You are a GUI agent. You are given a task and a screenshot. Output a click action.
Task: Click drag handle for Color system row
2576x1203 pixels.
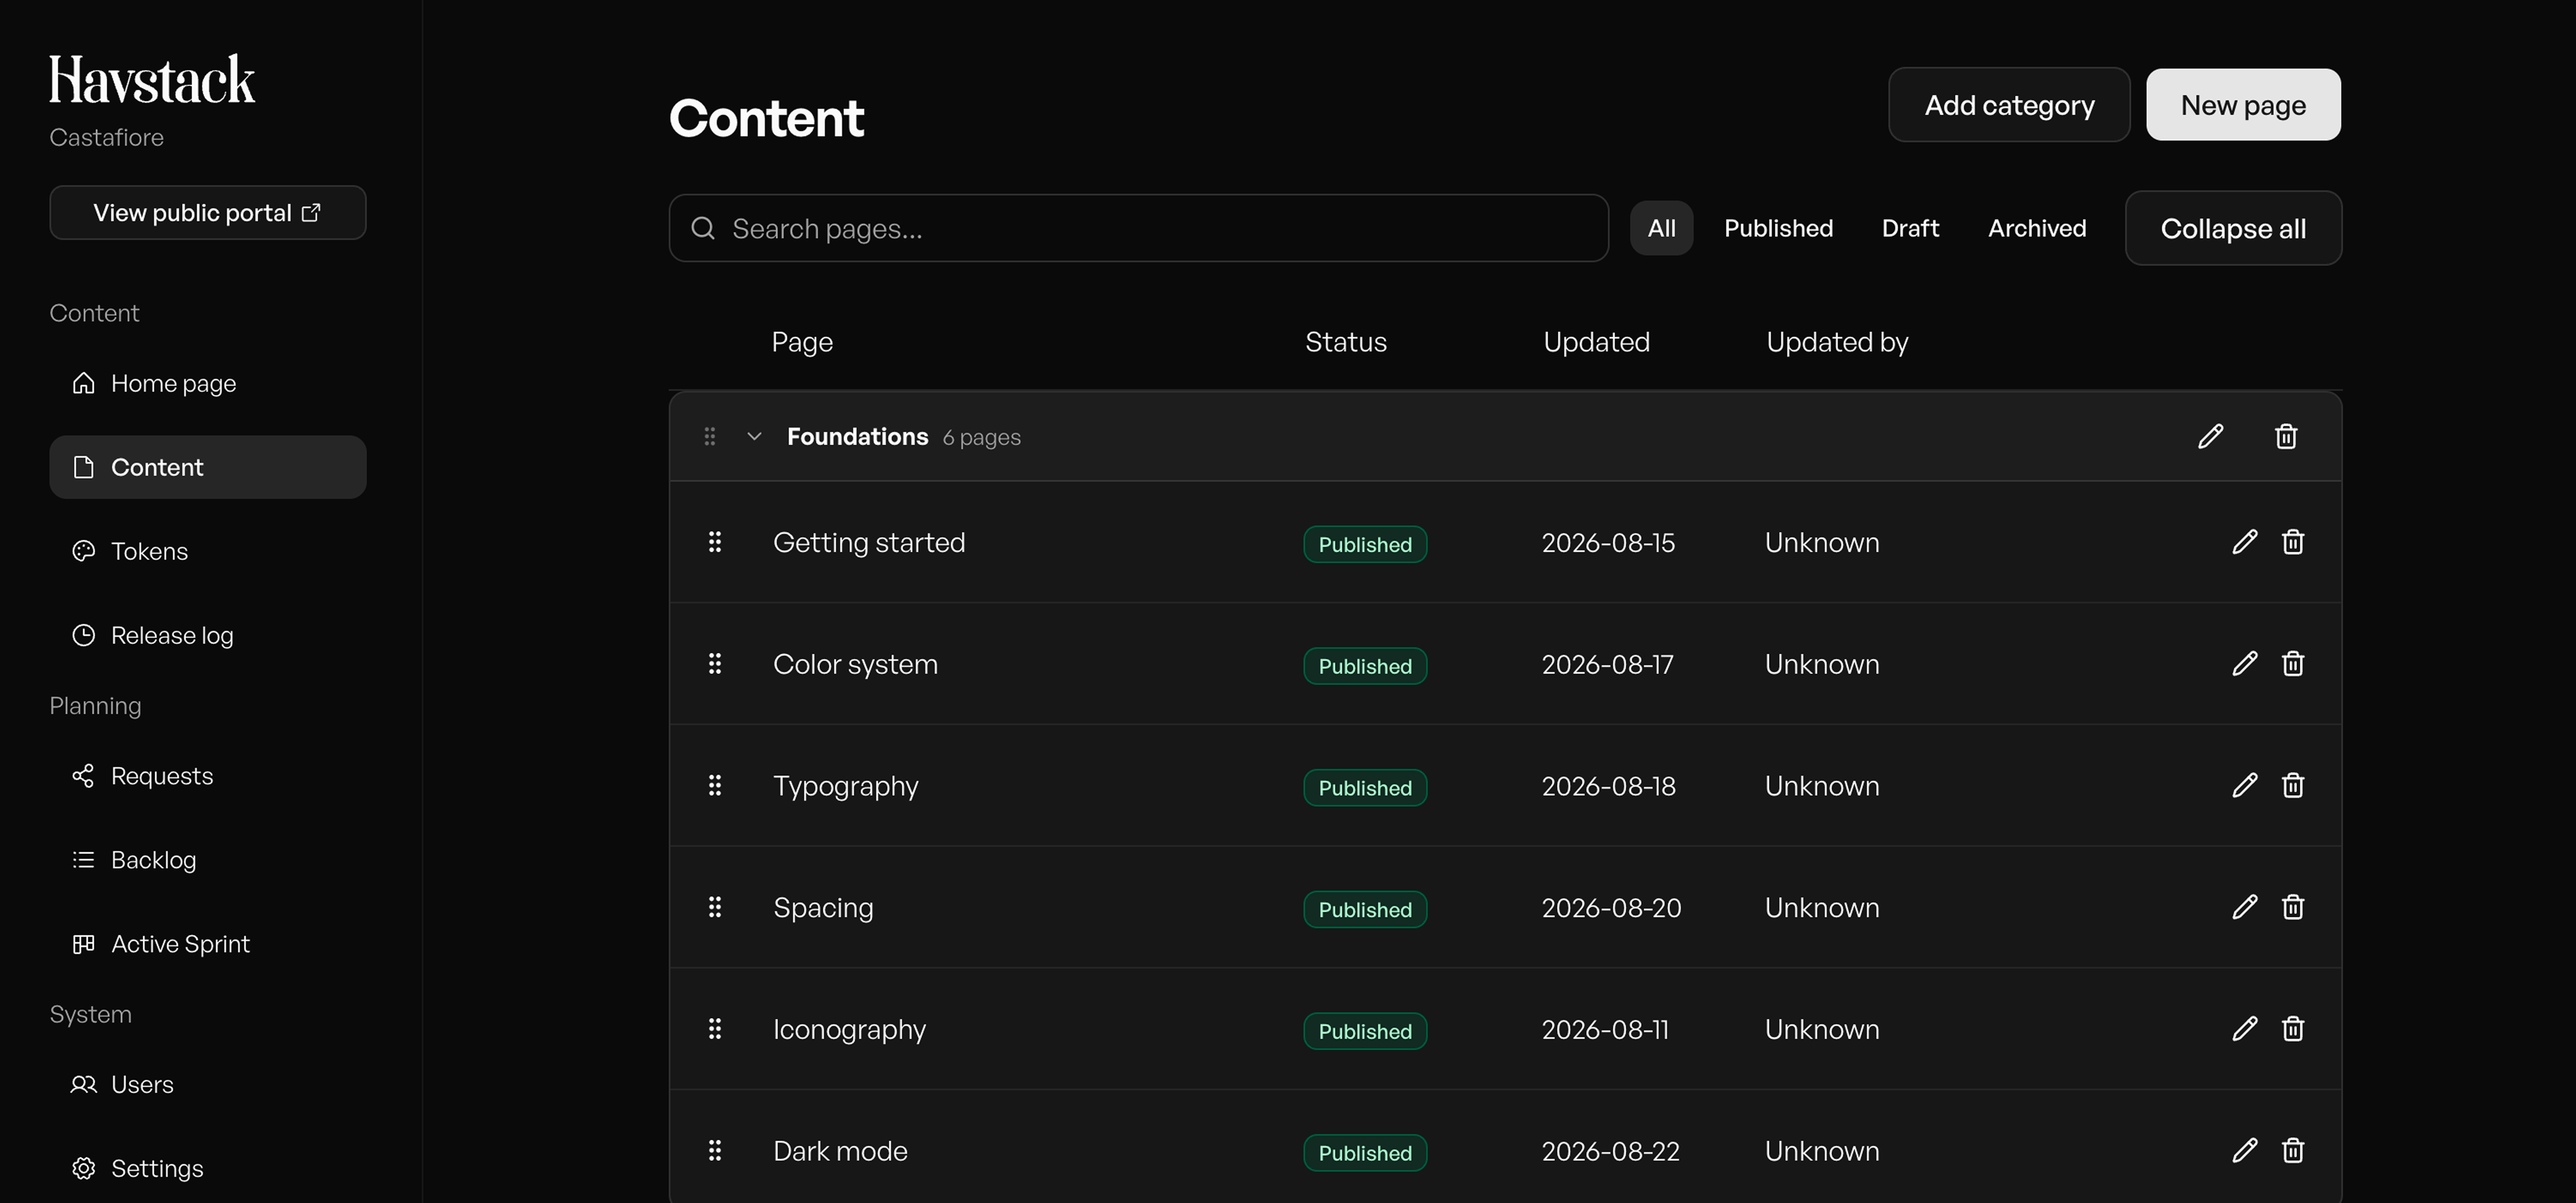tap(715, 664)
